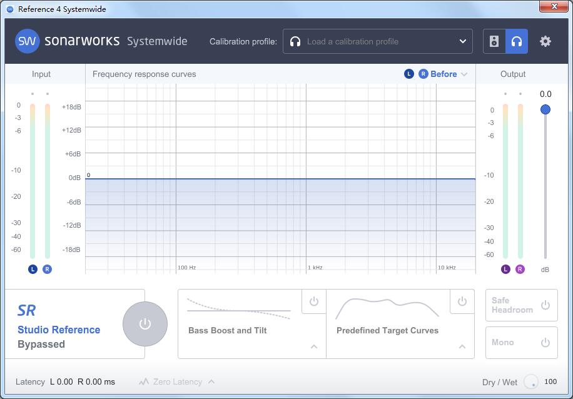Click the Dry / Wet knob

531,381
